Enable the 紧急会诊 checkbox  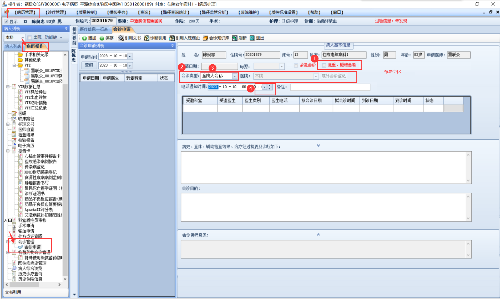coord(296,65)
